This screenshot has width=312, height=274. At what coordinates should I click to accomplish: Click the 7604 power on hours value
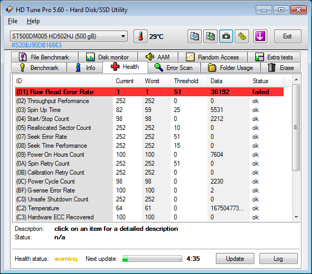click(217, 155)
